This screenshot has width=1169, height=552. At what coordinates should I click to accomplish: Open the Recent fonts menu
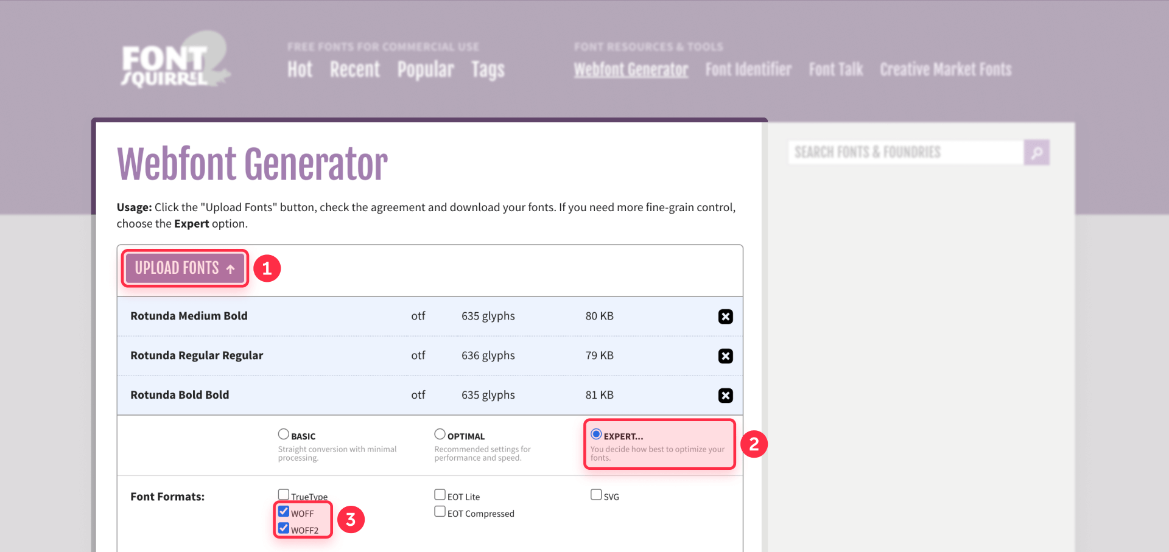[x=355, y=69]
